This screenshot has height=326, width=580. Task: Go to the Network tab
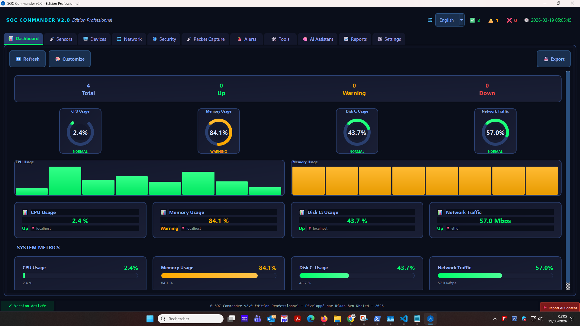(129, 39)
